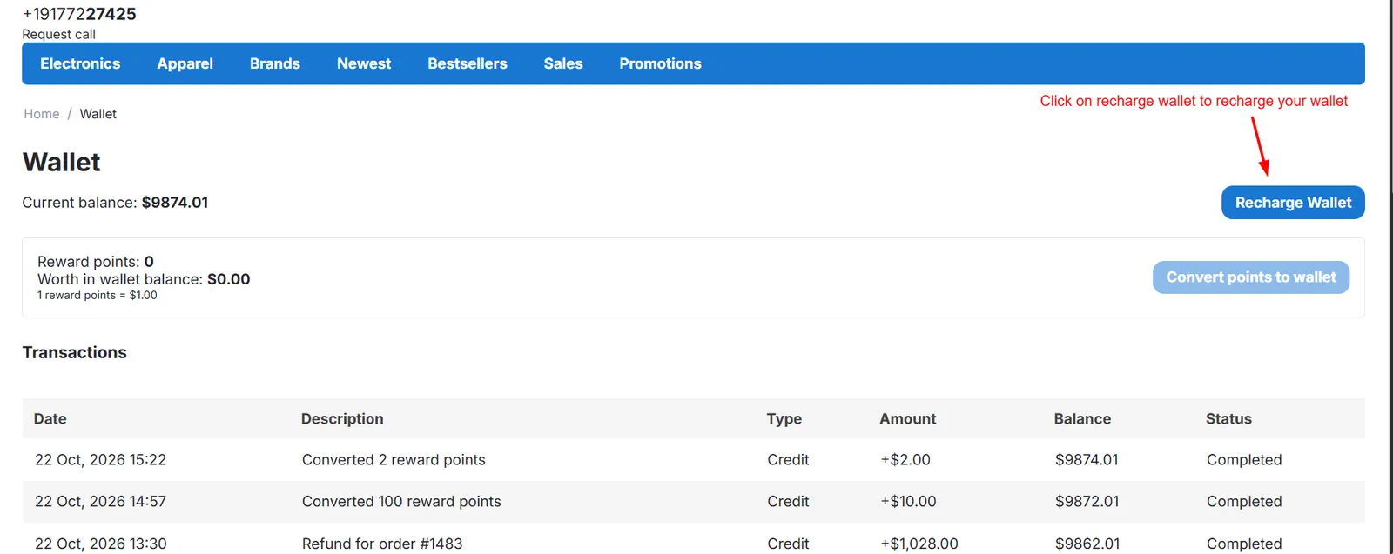Go to the Promotions page

click(660, 63)
